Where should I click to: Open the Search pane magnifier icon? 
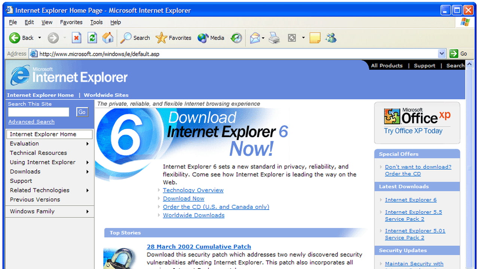point(126,38)
